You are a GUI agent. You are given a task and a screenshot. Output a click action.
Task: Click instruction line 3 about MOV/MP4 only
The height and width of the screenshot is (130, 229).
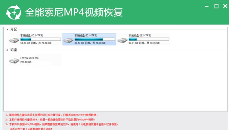click(x=62, y=124)
